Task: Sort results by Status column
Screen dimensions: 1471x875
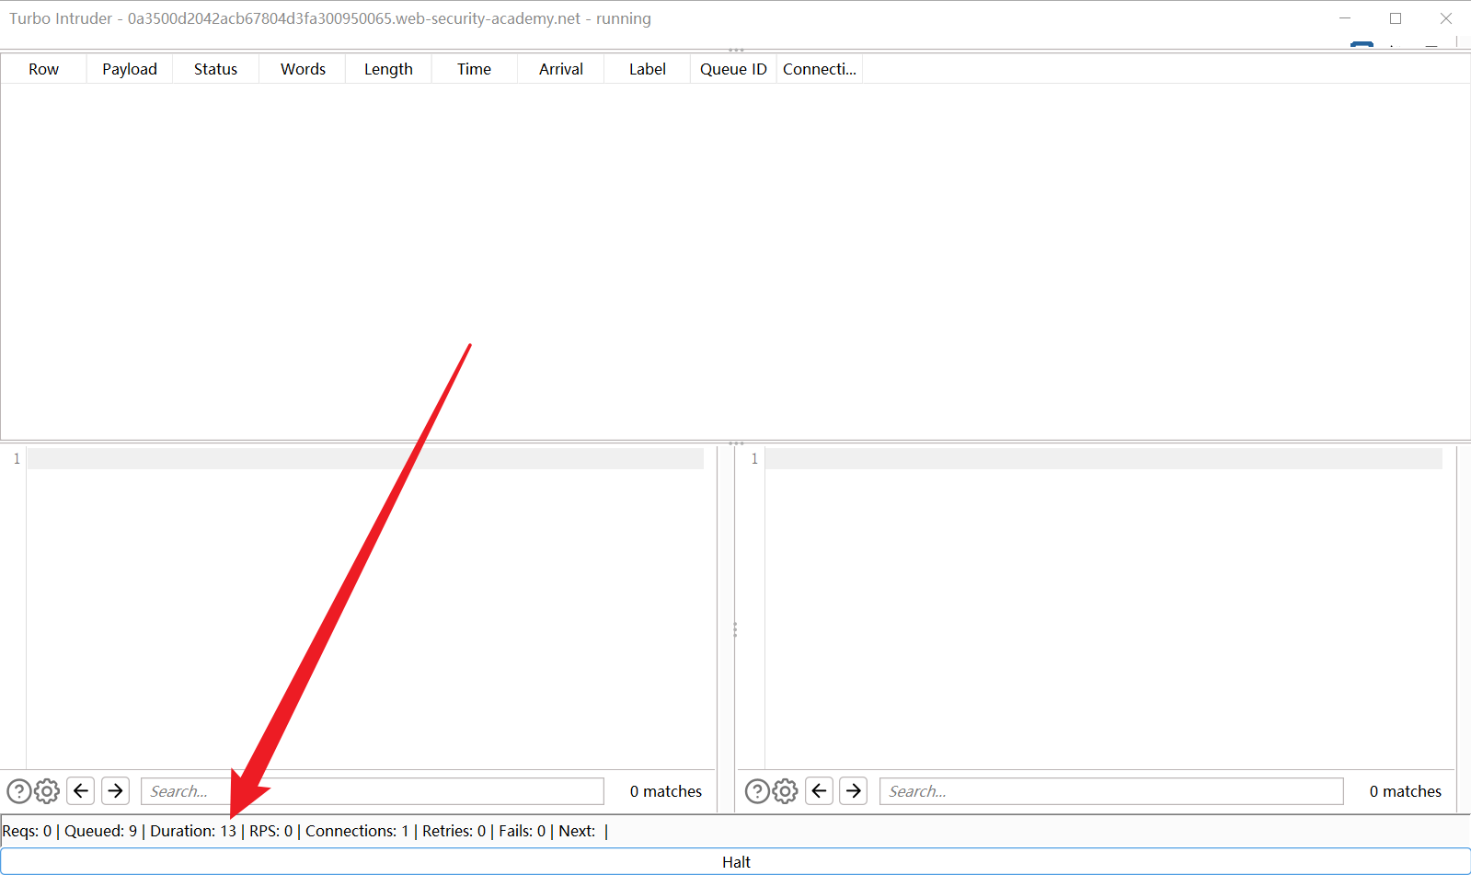Action: [x=215, y=69]
